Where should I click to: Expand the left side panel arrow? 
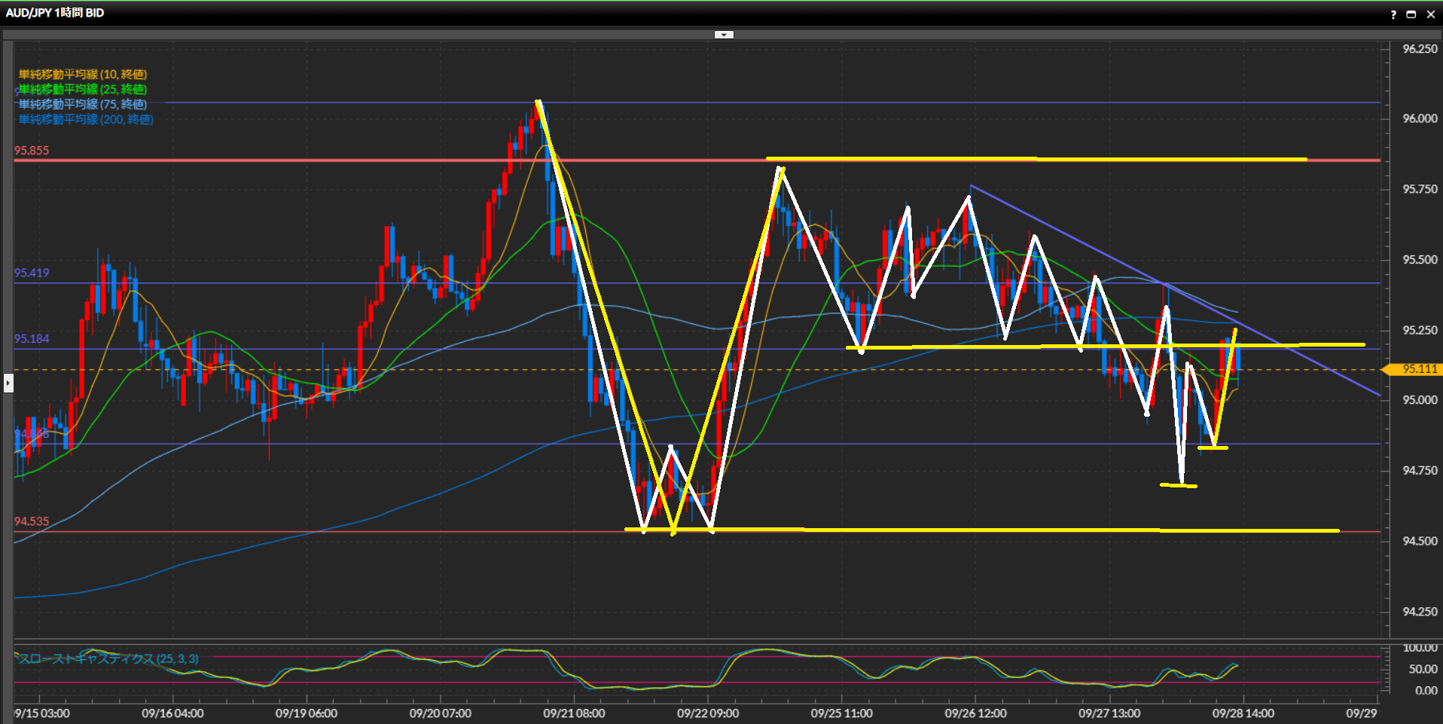(8, 383)
